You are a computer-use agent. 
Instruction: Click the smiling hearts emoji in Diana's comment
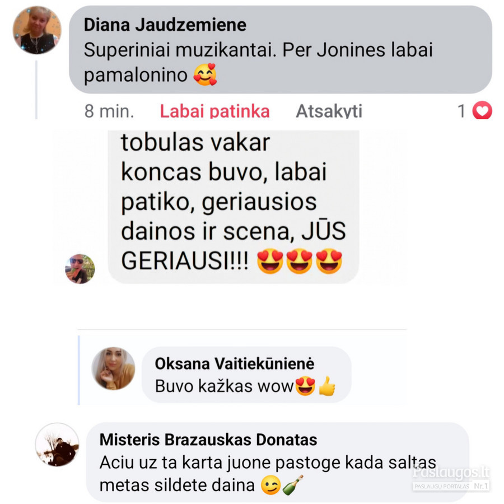[205, 74]
